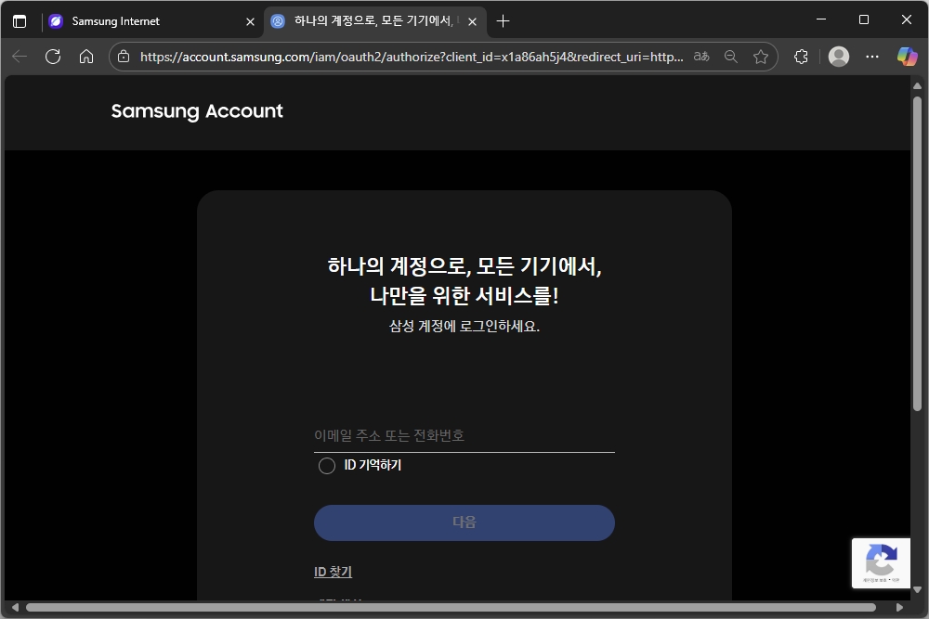
Task: Click the zoom out magnifier icon
Action: 731,57
